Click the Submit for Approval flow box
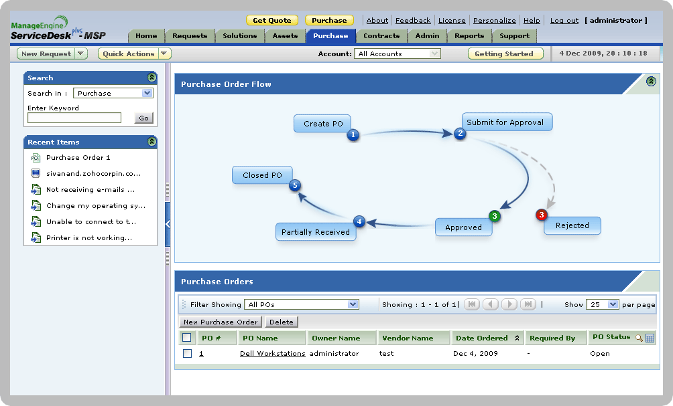Viewport: 673px width, 406px height. 507,122
